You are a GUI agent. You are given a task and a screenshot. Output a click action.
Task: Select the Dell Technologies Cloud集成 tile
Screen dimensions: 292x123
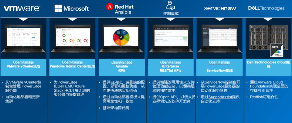point(268,67)
